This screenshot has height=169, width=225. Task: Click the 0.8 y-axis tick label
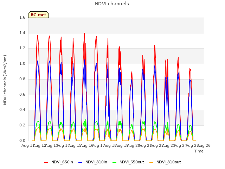coord(22,79)
